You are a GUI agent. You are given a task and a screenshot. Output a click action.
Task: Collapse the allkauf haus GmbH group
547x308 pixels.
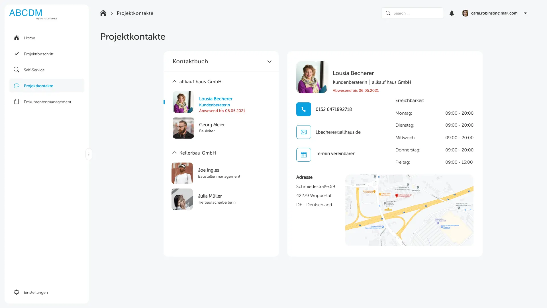174,82
